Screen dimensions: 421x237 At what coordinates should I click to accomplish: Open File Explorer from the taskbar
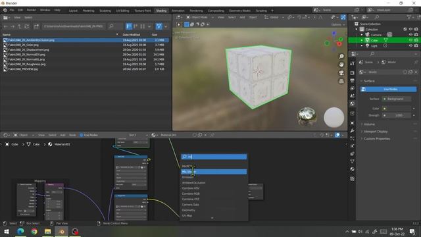(48, 231)
